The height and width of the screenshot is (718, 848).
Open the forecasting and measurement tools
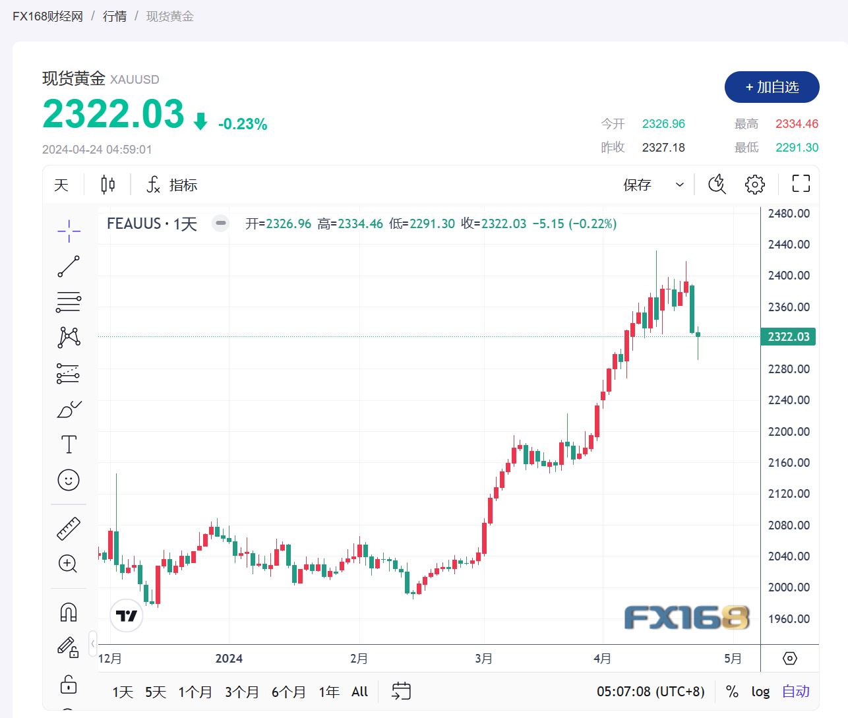69,373
